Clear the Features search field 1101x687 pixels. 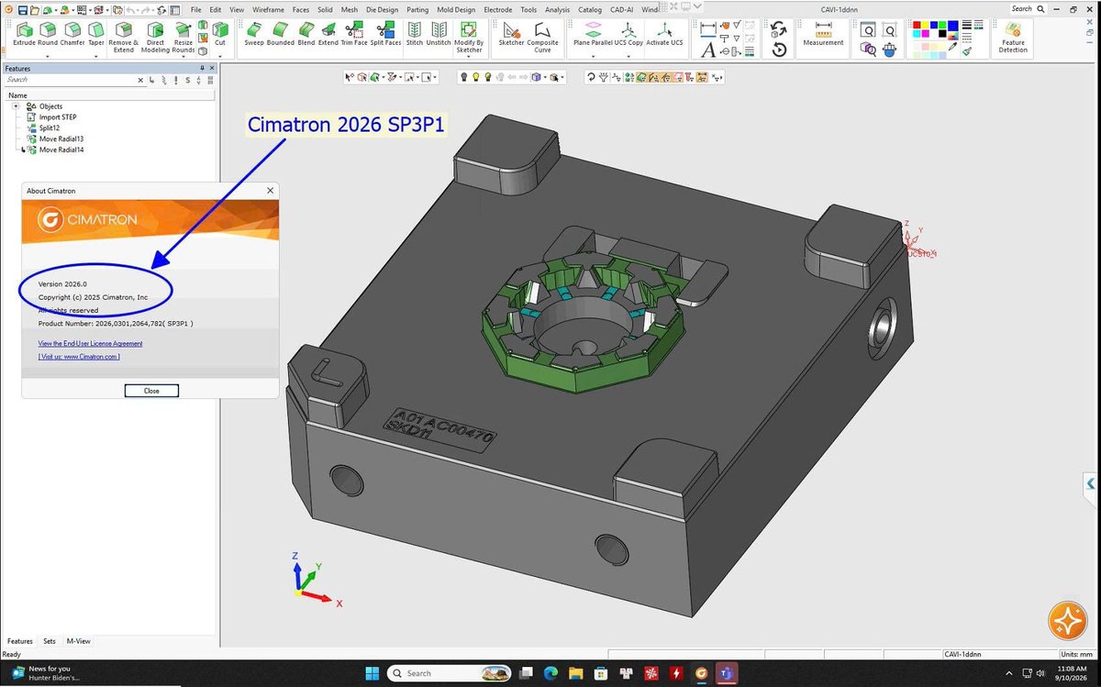140,81
